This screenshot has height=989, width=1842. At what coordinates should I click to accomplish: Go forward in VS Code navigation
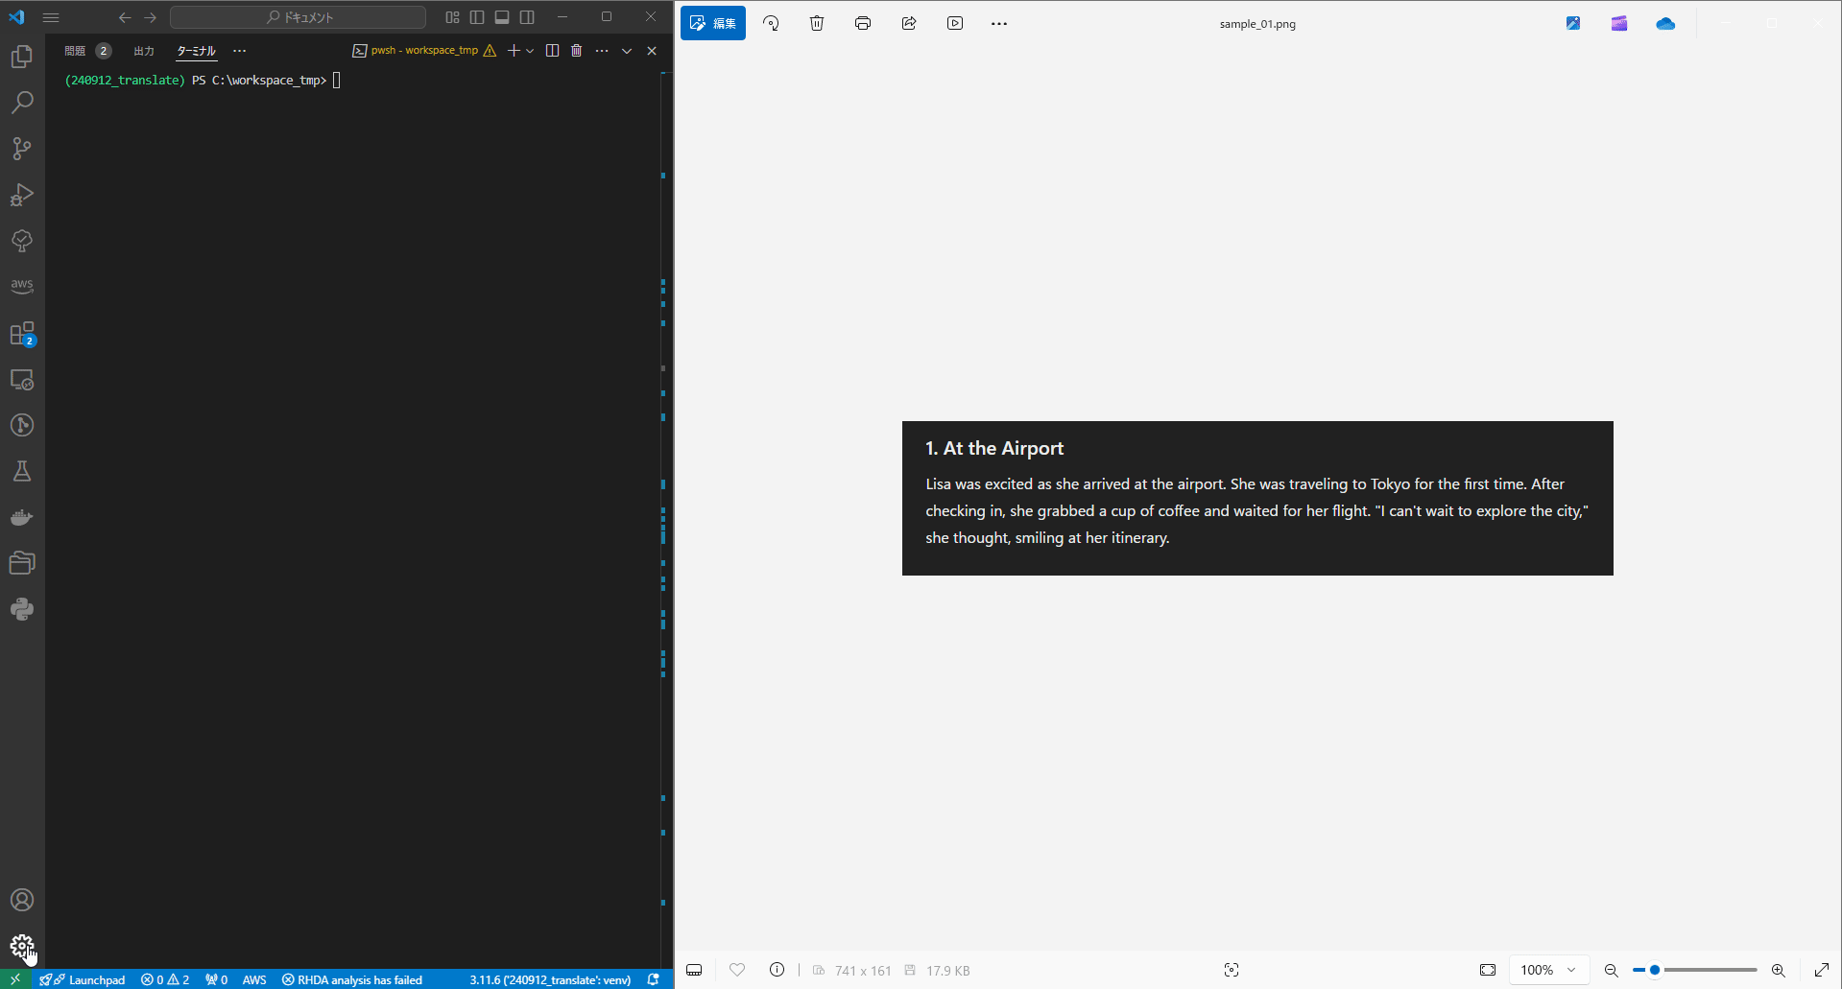click(x=151, y=17)
